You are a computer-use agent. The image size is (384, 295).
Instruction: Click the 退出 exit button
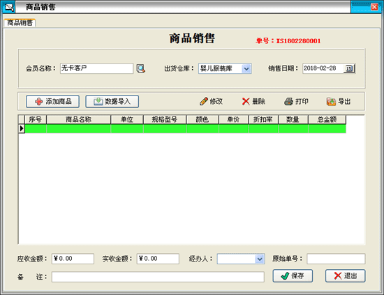click(x=346, y=276)
